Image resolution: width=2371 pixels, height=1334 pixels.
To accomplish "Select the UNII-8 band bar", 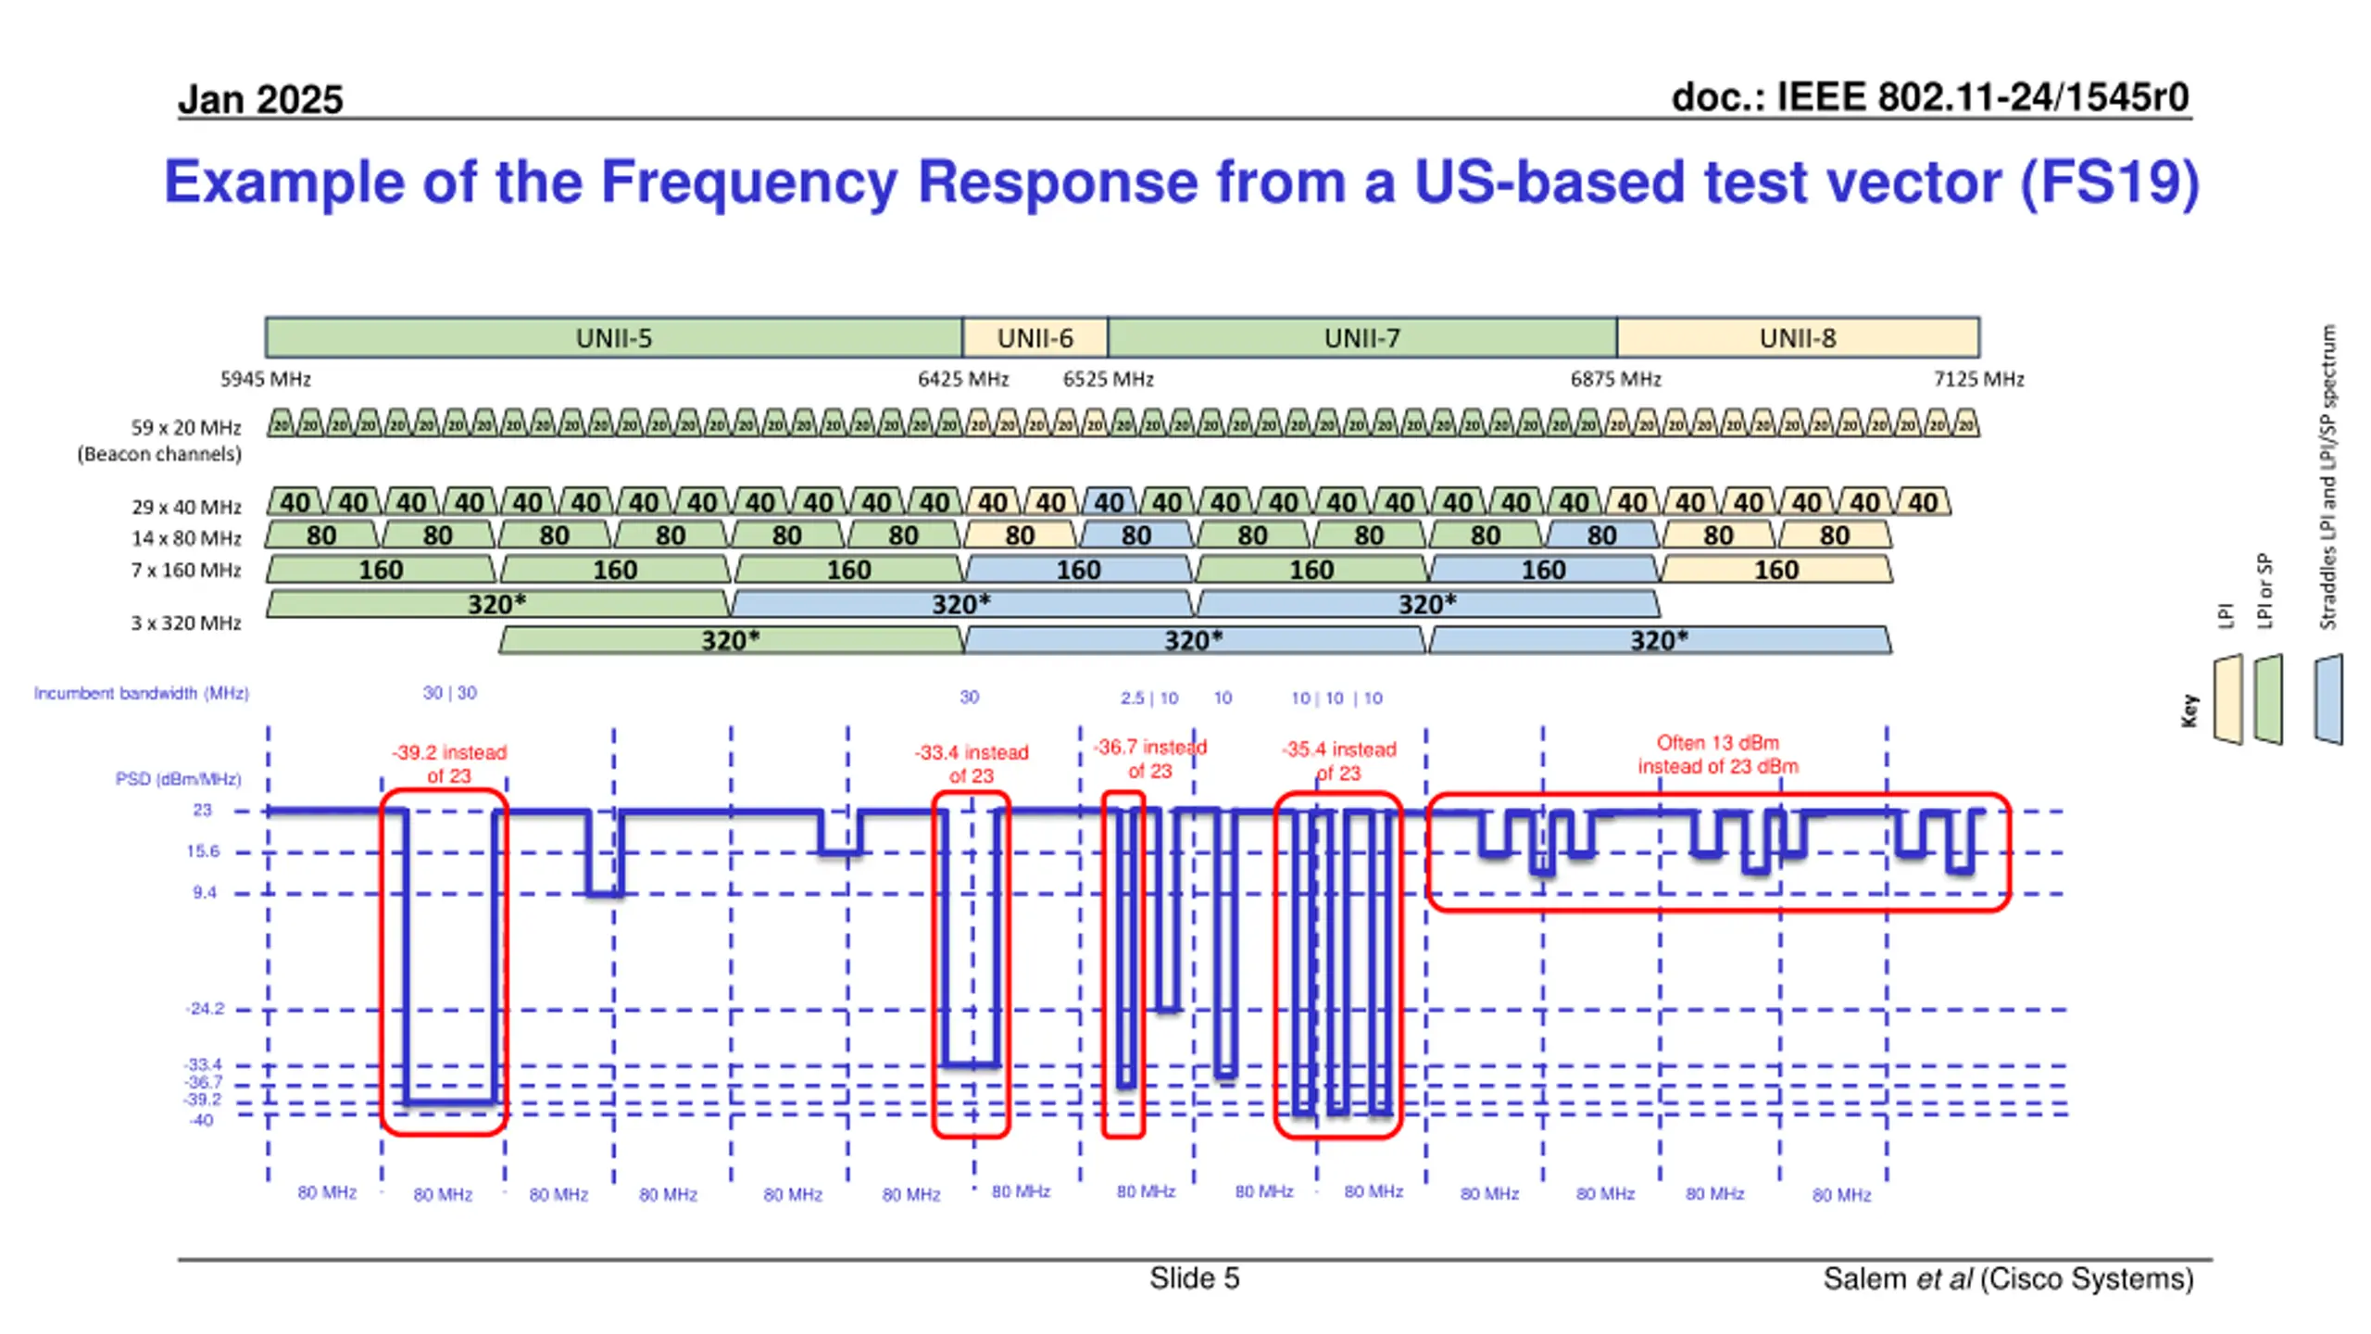I will click(1798, 338).
